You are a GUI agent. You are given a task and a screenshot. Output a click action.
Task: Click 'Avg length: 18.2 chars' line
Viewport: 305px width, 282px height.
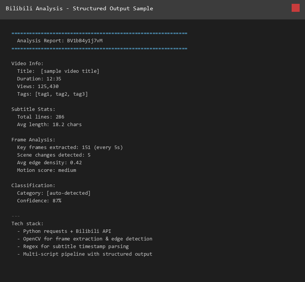coord(50,125)
